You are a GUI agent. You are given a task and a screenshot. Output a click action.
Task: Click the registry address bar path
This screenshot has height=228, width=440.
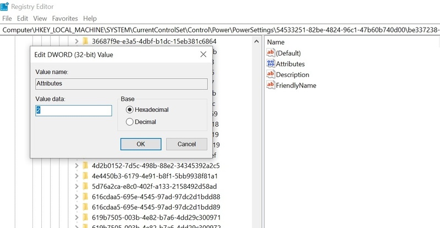pos(220,30)
